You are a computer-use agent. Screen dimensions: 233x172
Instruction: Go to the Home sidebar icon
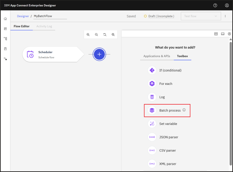pos(5,19)
